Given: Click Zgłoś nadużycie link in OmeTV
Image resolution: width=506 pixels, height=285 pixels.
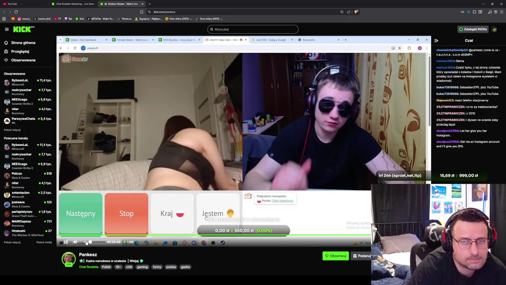Looking at the screenshot, I should pos(283,201).
